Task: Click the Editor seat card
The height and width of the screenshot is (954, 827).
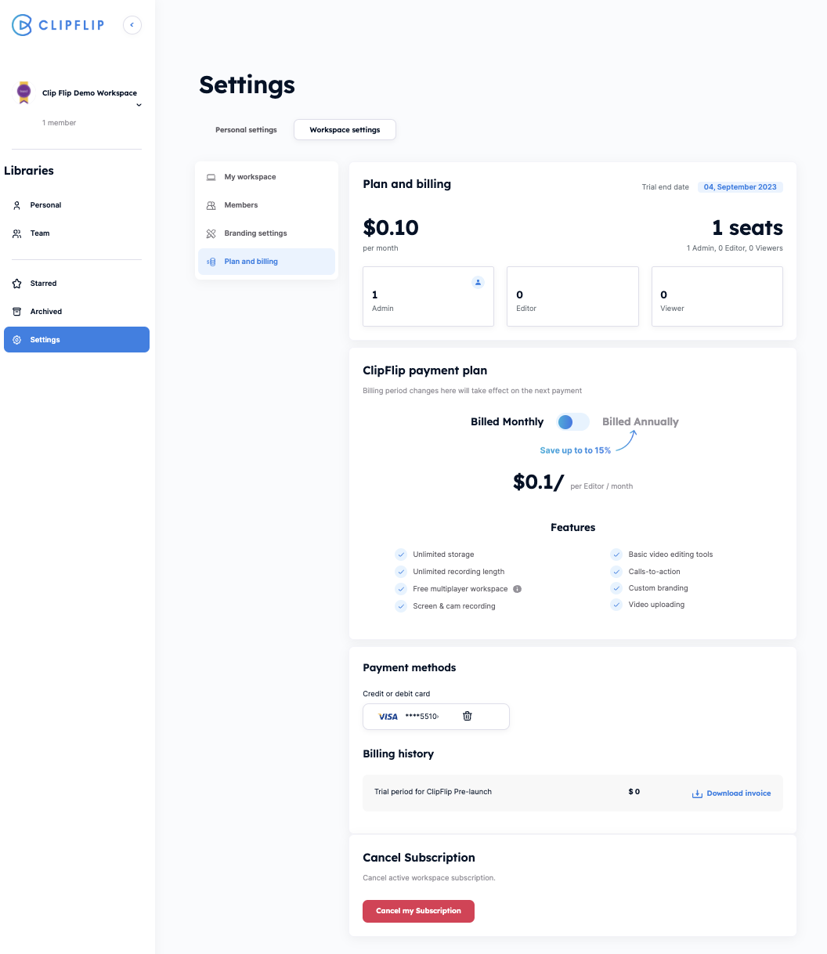Action: click(572, 296)
